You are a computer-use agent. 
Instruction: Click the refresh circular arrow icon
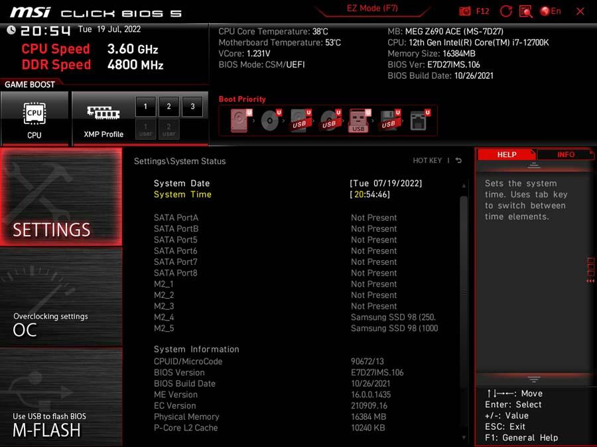coord(505,11)
